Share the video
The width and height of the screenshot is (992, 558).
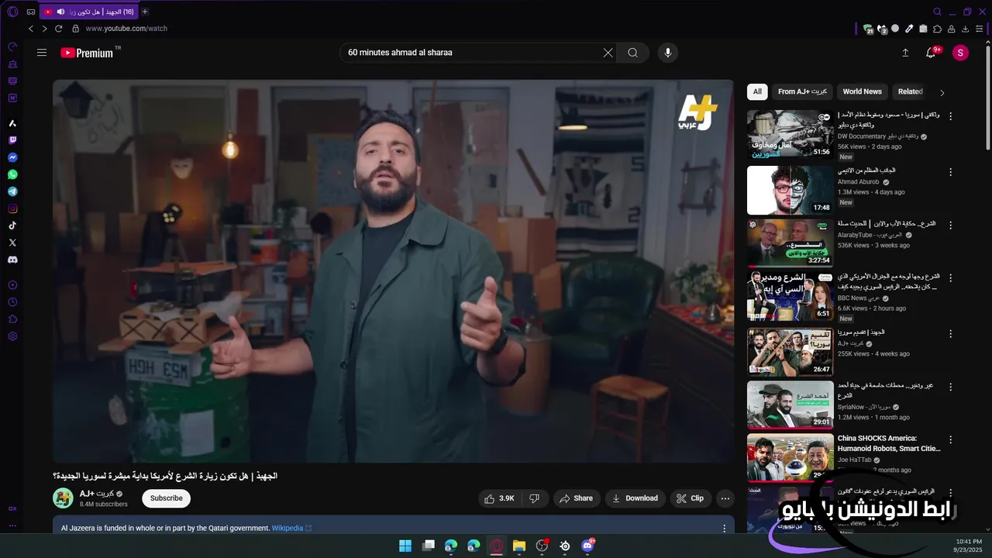click(576, 498)
